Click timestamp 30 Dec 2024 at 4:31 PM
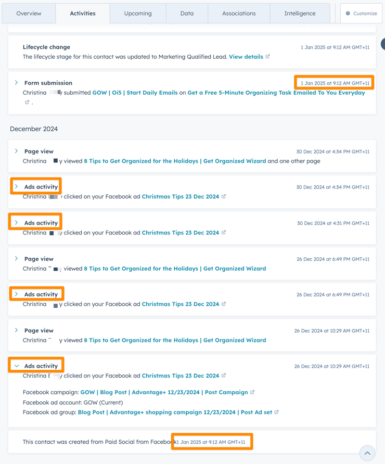This screenshot has width=385, height=464. pos(333,223)
